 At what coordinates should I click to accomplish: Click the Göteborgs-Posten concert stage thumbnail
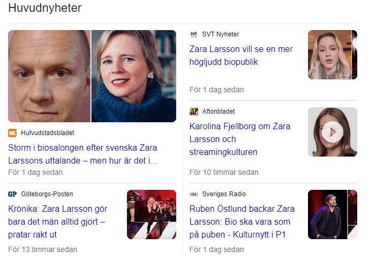(x=152, y=214)
